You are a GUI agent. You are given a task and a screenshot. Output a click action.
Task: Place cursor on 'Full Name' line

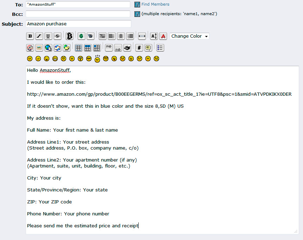point(72,130)
